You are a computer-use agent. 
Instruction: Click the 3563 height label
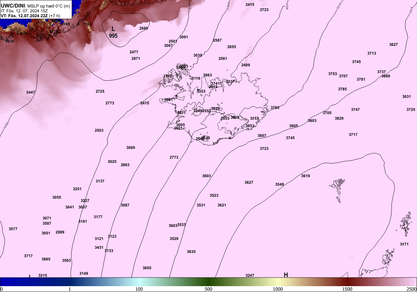pyautogui.click(x=66, y=260)
